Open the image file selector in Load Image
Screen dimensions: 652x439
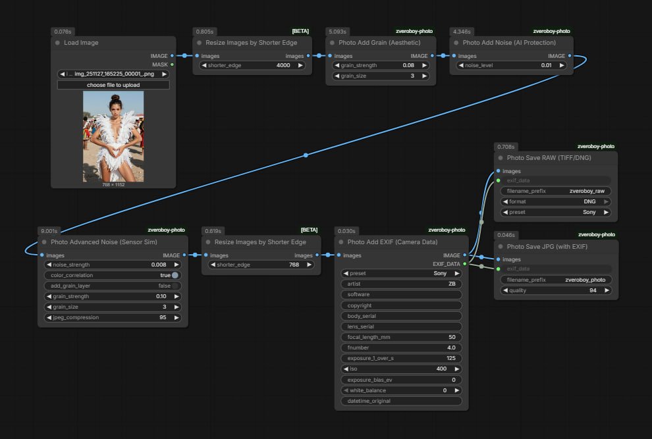(113, 74)
